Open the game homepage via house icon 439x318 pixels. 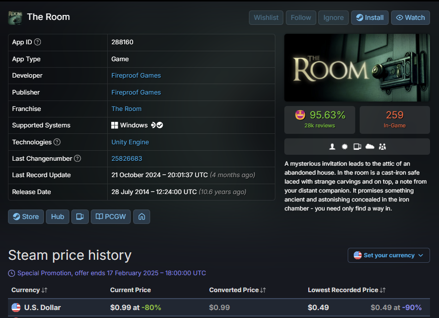click(x=142, y=216)
